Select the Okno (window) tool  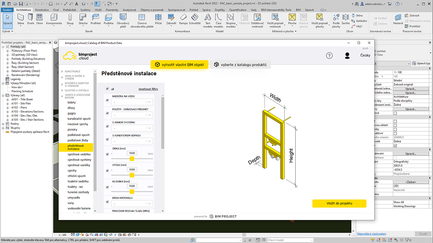click(39, 19)
